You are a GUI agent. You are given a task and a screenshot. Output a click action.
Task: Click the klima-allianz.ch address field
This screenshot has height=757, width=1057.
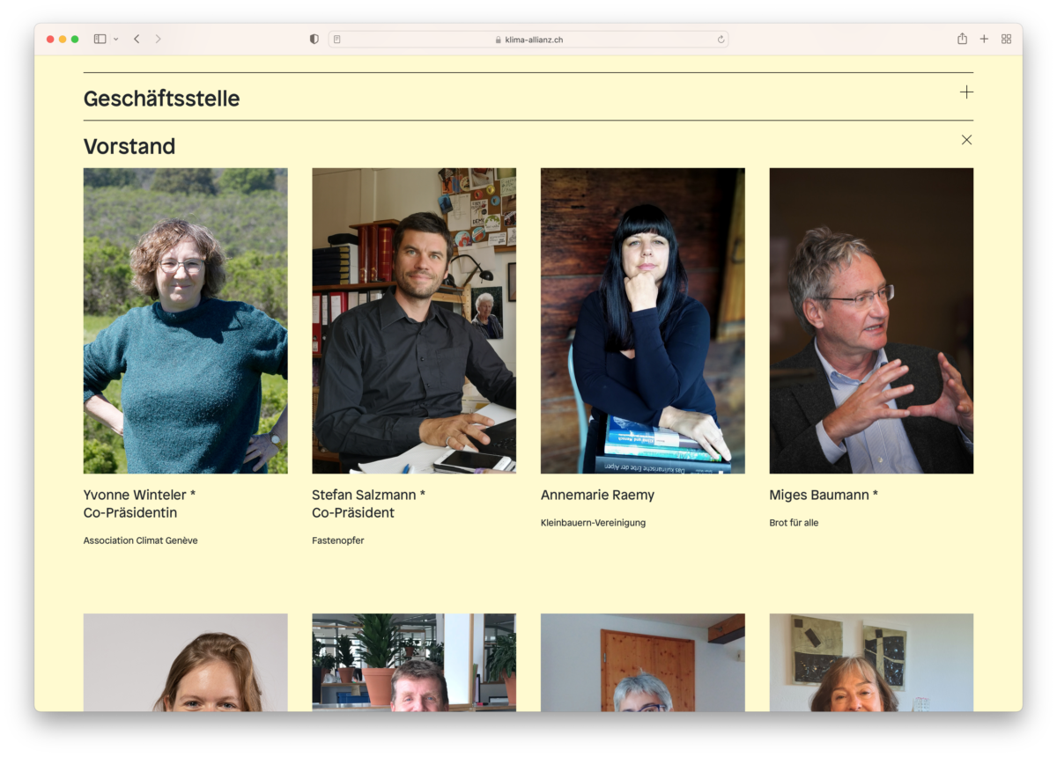528,40
